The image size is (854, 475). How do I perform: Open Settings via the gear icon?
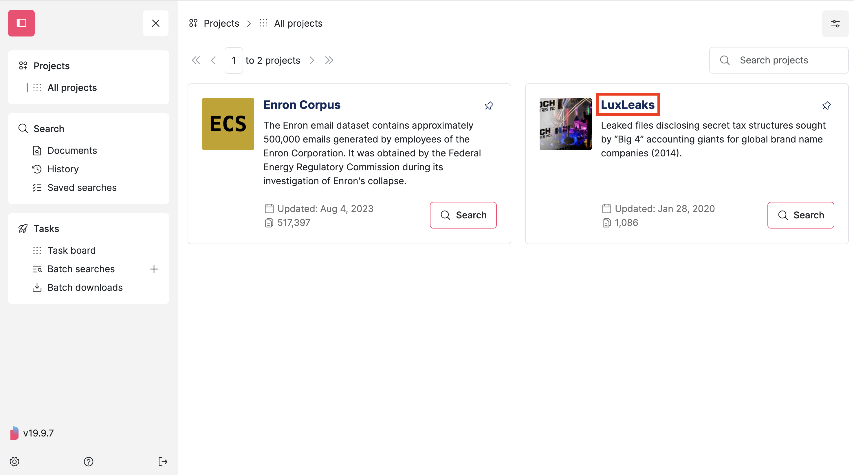[14, 461]
